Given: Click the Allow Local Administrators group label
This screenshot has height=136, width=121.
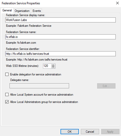Looking at the screenshot, I should coord(44,102).
